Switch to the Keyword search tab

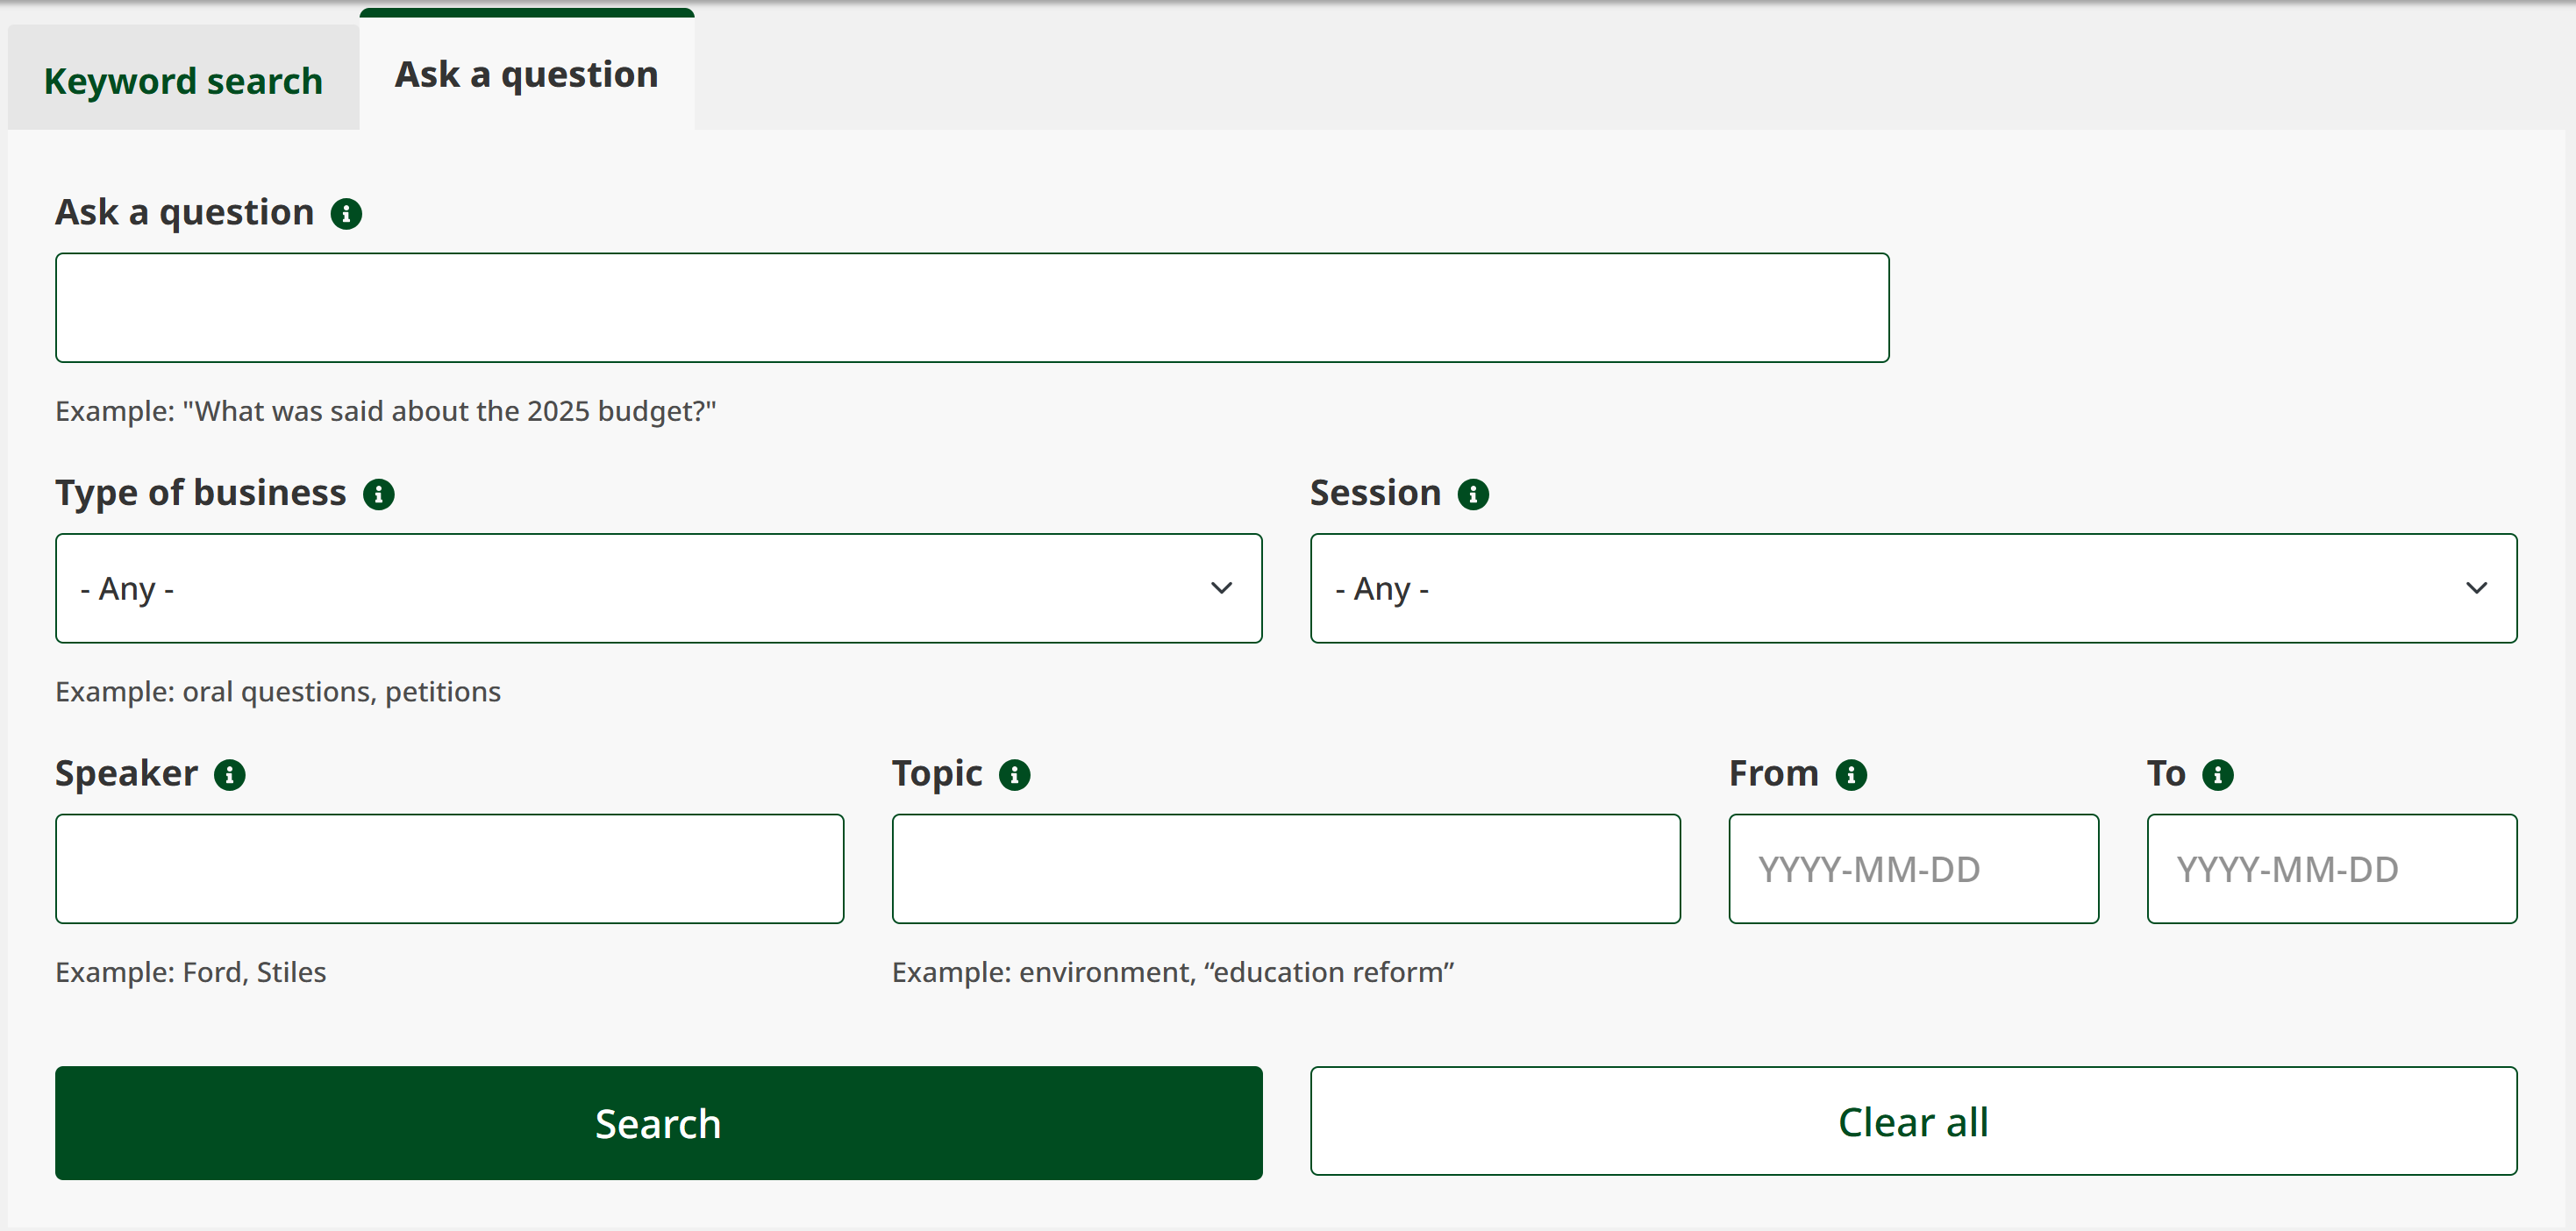[x=182, y=80]
